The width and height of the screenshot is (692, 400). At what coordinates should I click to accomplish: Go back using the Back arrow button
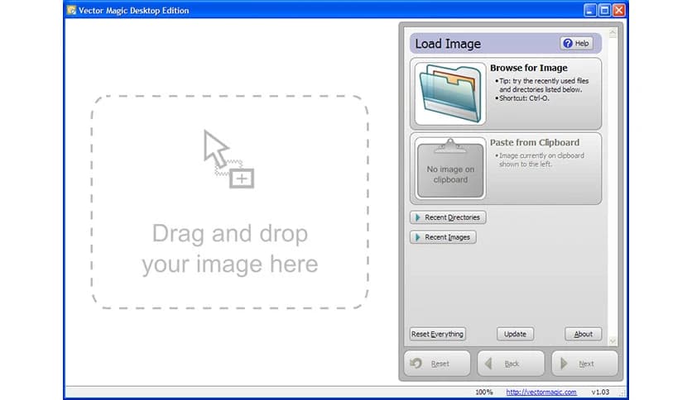(x=511, y=364)
